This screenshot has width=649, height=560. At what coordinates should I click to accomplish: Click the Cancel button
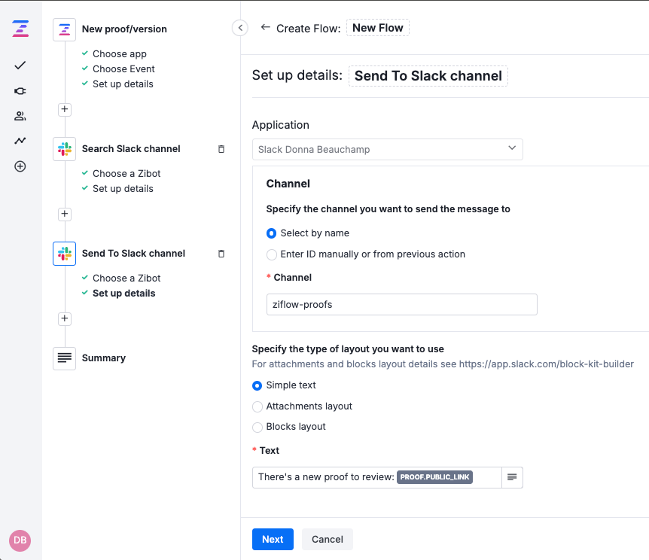[x=327, y=539]
